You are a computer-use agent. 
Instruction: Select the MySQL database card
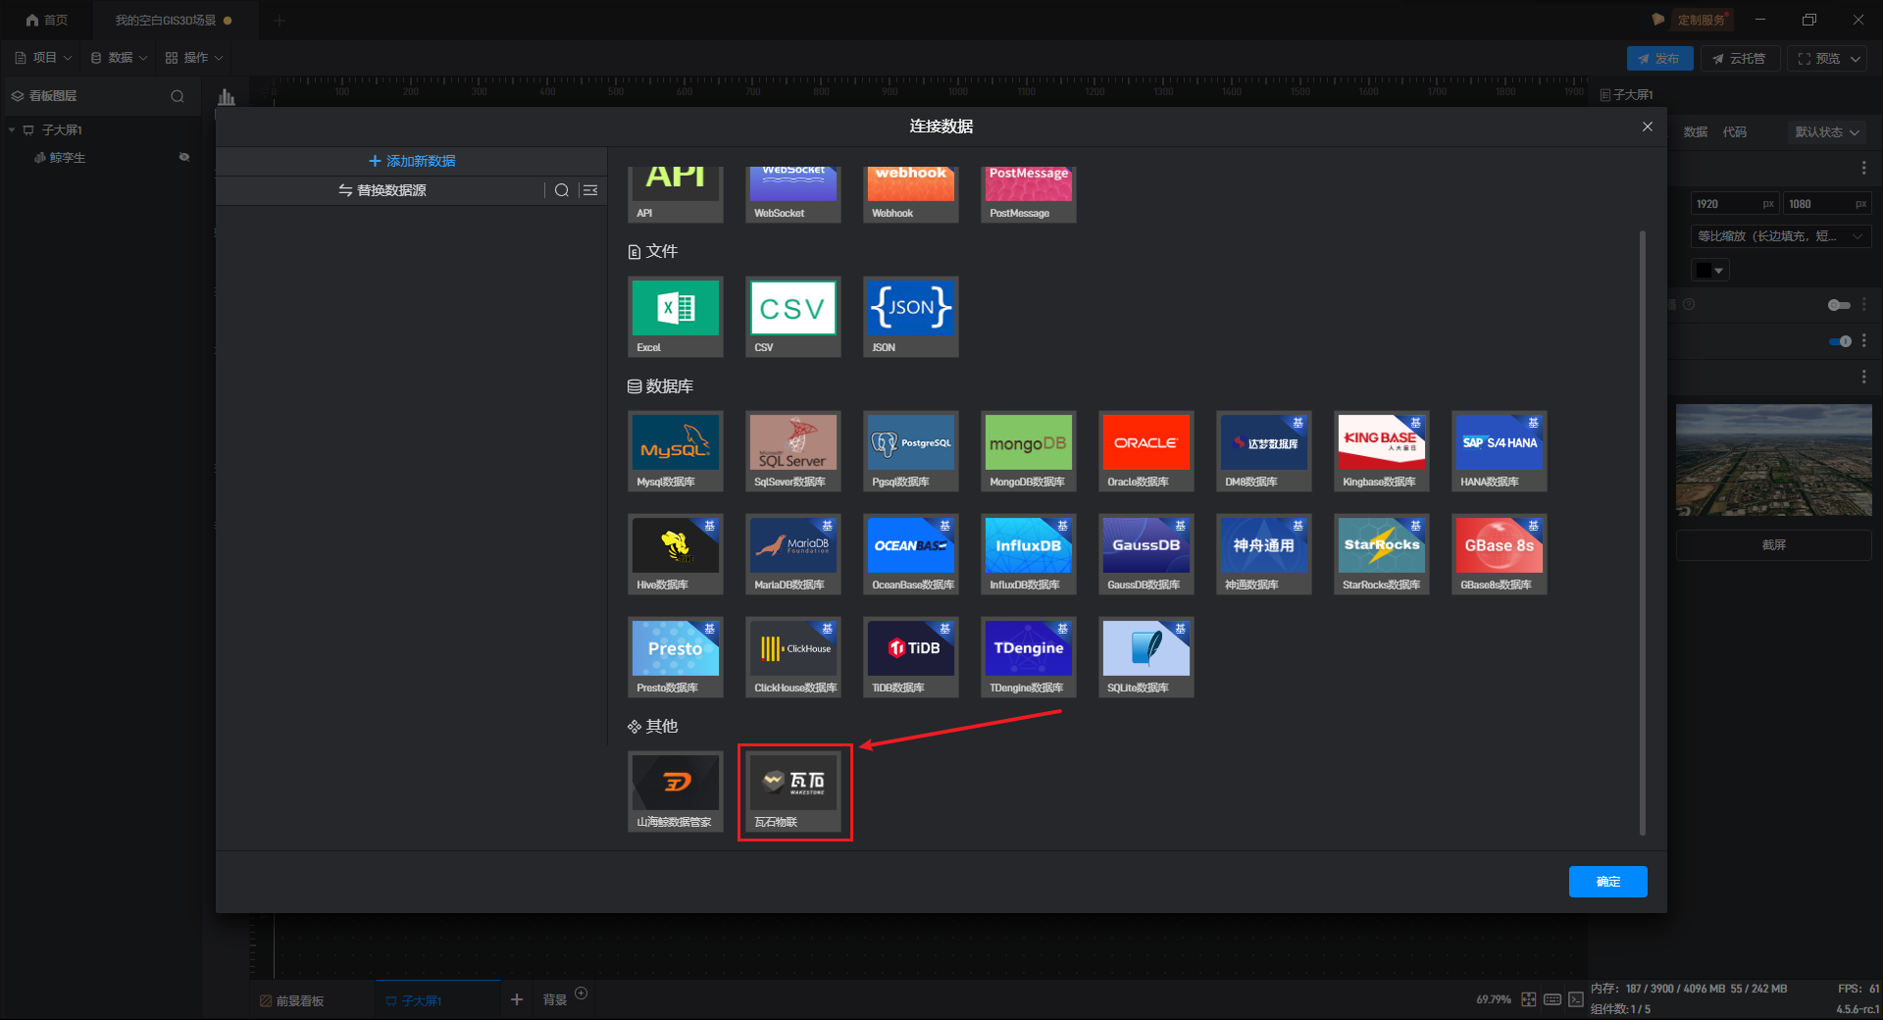pos(676,451)
